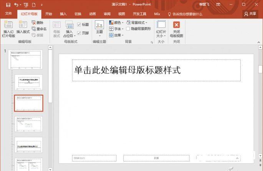Go to the 审阅 tab
The width and height of the screenshot is (263, 171).
pyautogui.click(x=107, y=14)
